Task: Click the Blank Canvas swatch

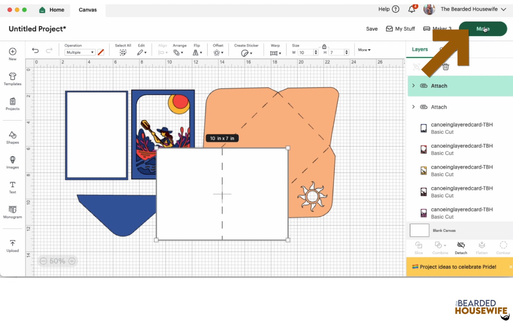Action: (419, 230)
